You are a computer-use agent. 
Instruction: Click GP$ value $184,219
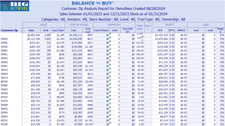tap(162, 43)
